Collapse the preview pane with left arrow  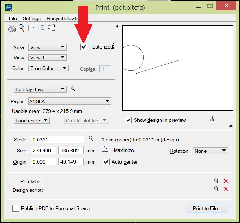click(x=117, y=26)
